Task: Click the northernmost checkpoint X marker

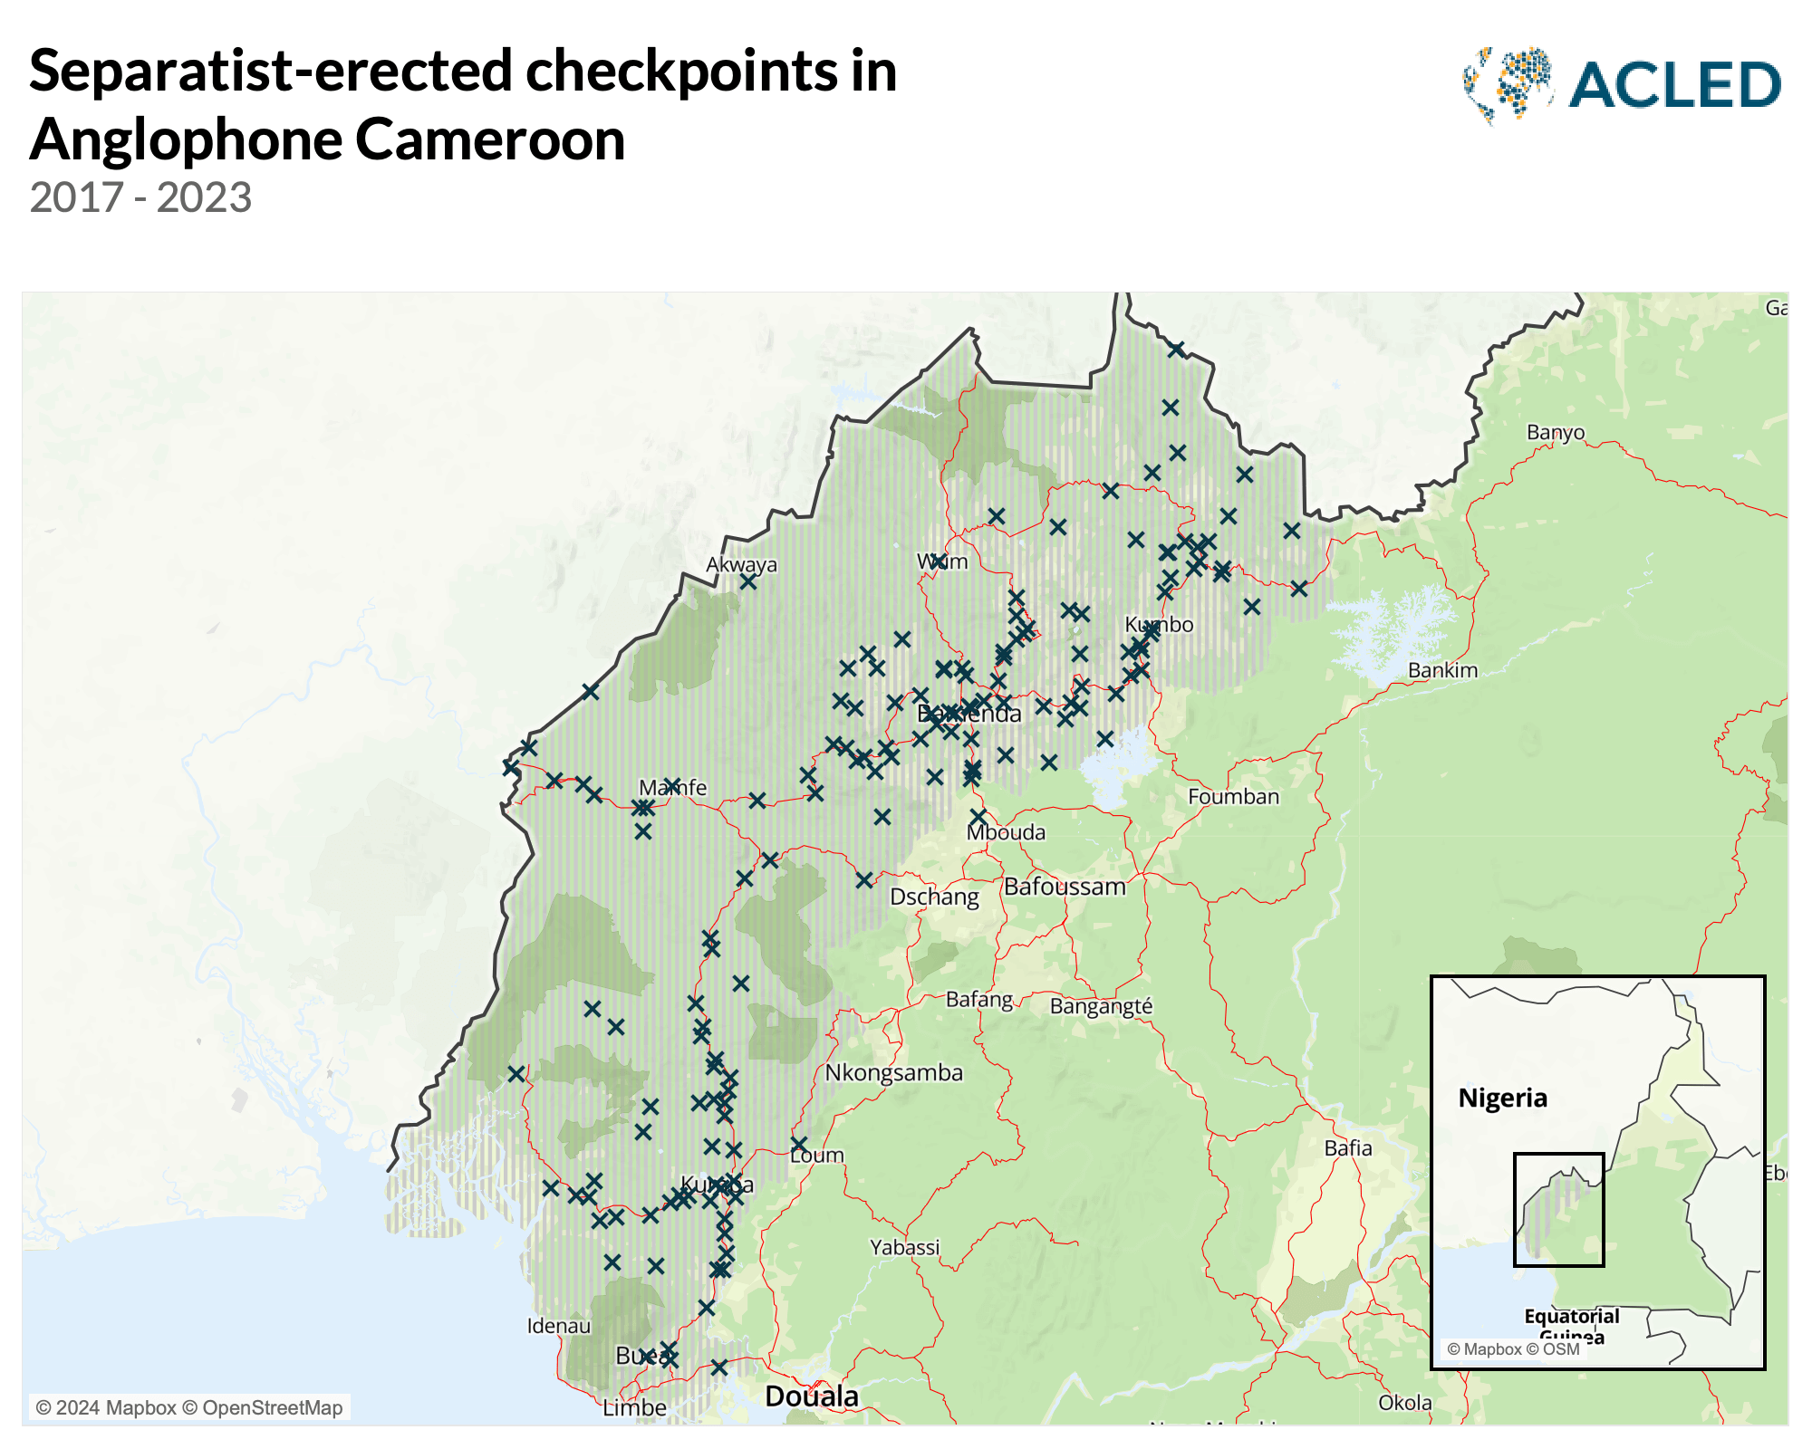Action: tap(1176, 349)
